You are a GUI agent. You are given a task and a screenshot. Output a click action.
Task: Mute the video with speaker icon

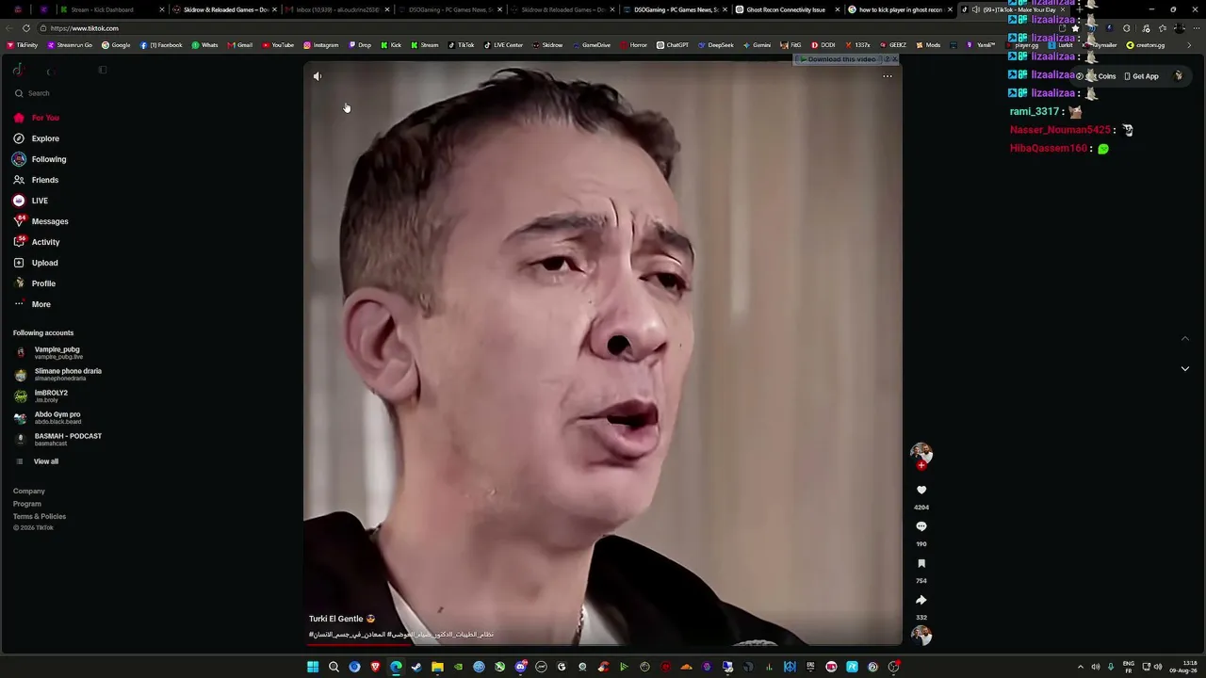point(318,76)
